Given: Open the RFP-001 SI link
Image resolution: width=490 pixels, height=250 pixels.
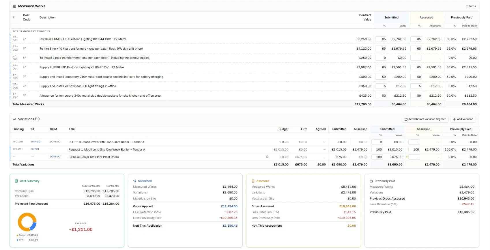Looking at the screenshot, I should point(36,142).
